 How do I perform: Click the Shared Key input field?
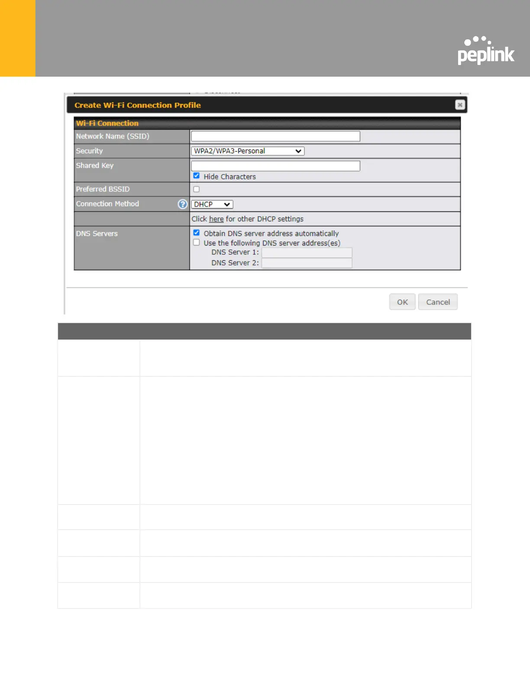click(275, 166)
